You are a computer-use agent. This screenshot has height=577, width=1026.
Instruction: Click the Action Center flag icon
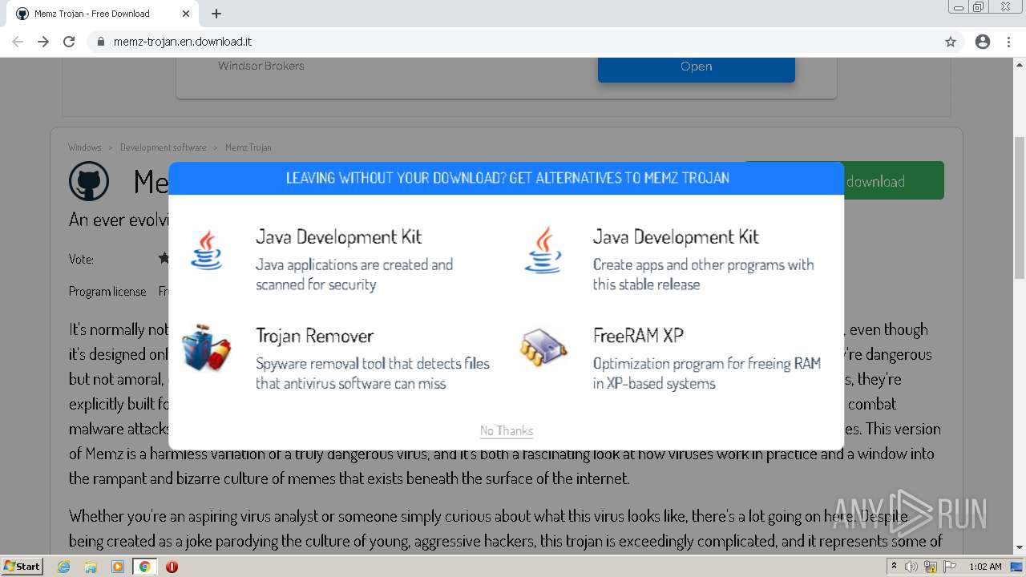pyautogui.click(x=948, y=567)
